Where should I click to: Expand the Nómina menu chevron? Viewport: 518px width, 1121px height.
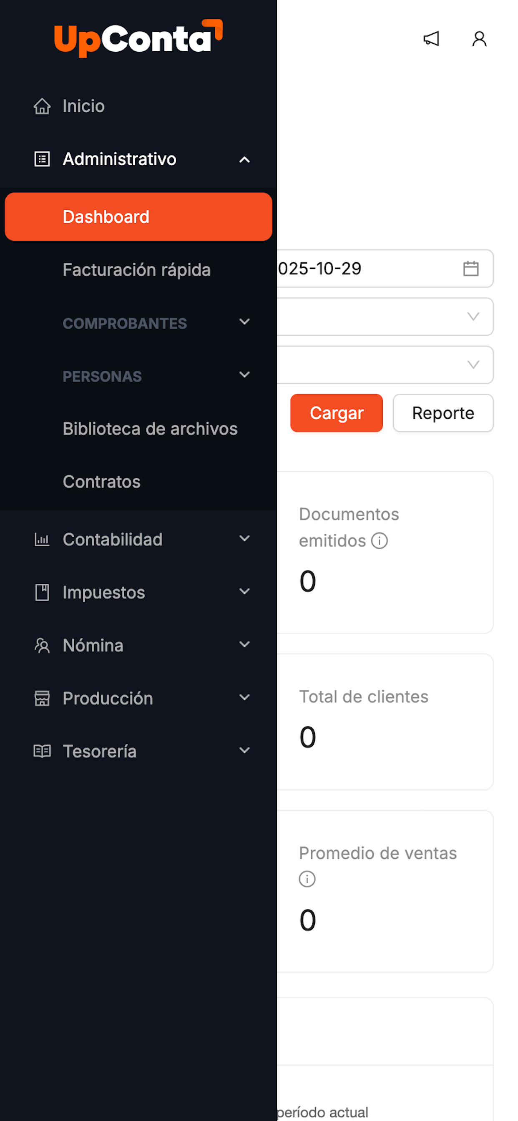[x=245, y=644]
